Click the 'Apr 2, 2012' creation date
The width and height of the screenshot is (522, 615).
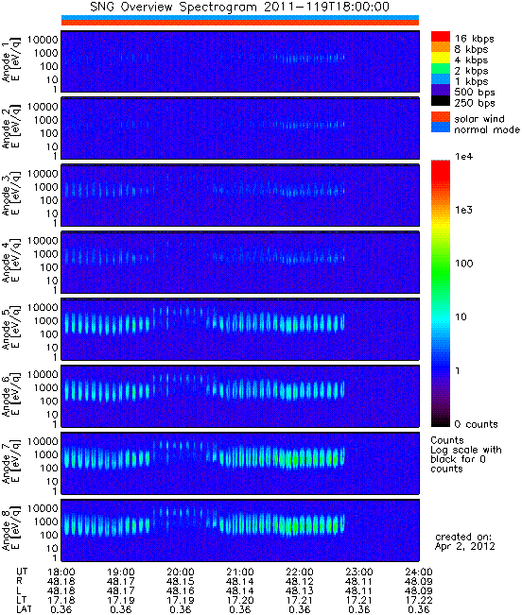tap(464, 546)
